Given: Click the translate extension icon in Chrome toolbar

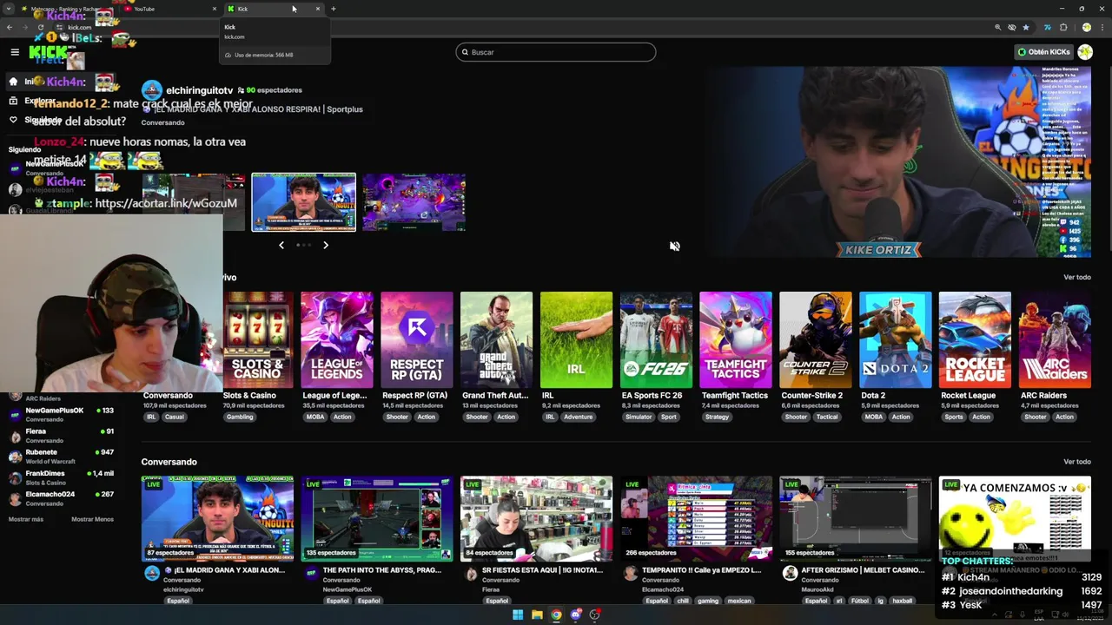Looking at the screenshot, I should [1048, 27].
